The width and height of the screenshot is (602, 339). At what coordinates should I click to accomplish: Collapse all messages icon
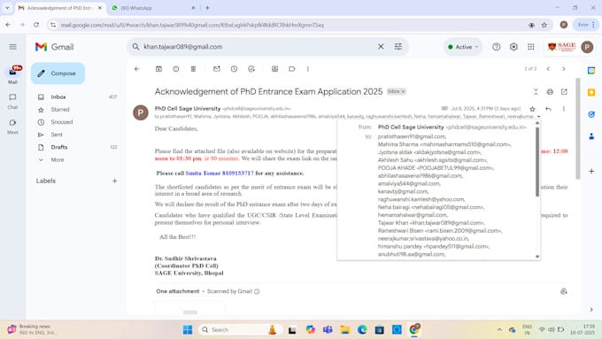pos(536,92)
